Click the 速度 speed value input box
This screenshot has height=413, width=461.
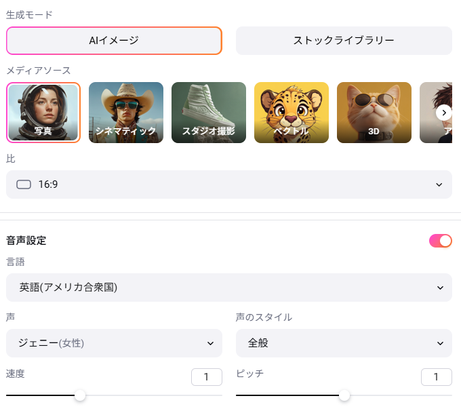pyautogui.click(x=207, y=377)
